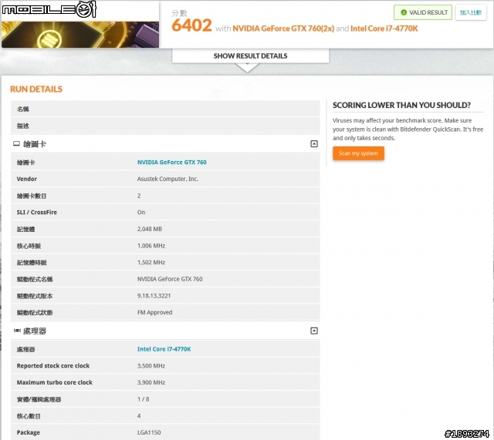The width and height of the screenshot is (494, 440).
Task: Select the SLI / CrossFire row label
Action: coord(37,213)
